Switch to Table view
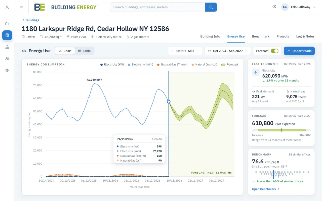 click(84, 51)
